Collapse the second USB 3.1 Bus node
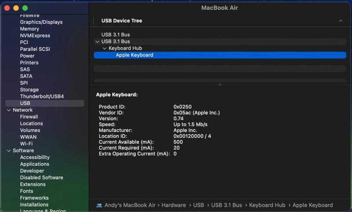The image size is (352, 212). pyautogui.click(x=97, y=42)
